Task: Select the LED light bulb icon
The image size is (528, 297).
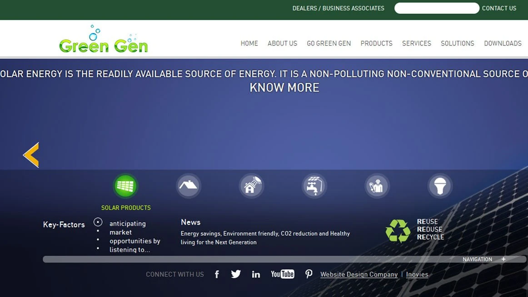Action: click(x=439, y=186)
